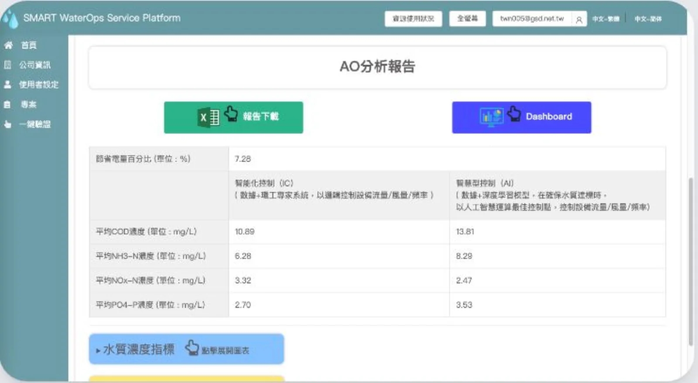
Task: Select the COD value 13.81
Action: [465, 231]
